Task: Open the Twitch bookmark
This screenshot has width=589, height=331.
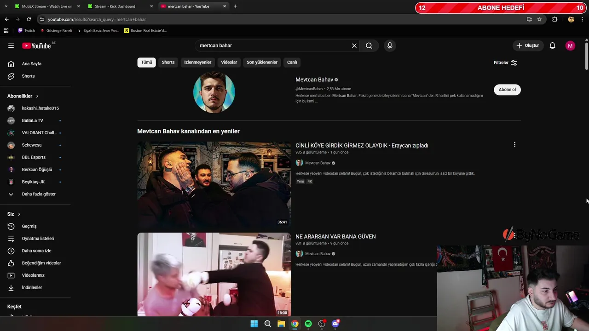Action: pos(26,30)
